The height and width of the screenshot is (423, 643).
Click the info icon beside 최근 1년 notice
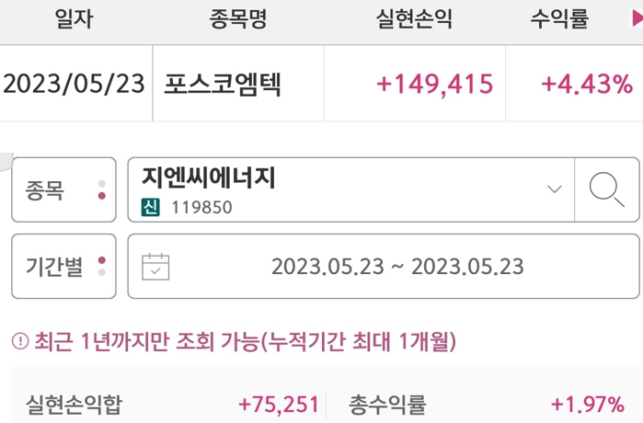(20, 341)
